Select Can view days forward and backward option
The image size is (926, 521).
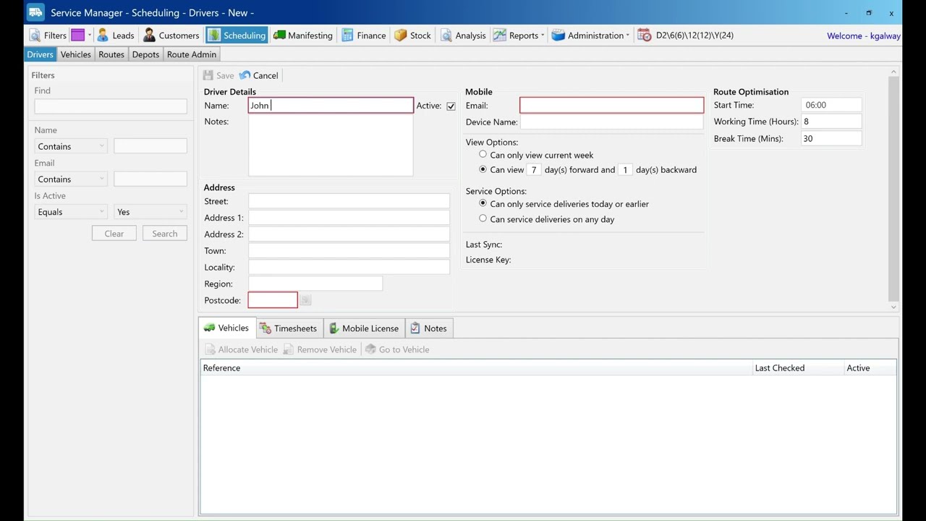point(483,169)
